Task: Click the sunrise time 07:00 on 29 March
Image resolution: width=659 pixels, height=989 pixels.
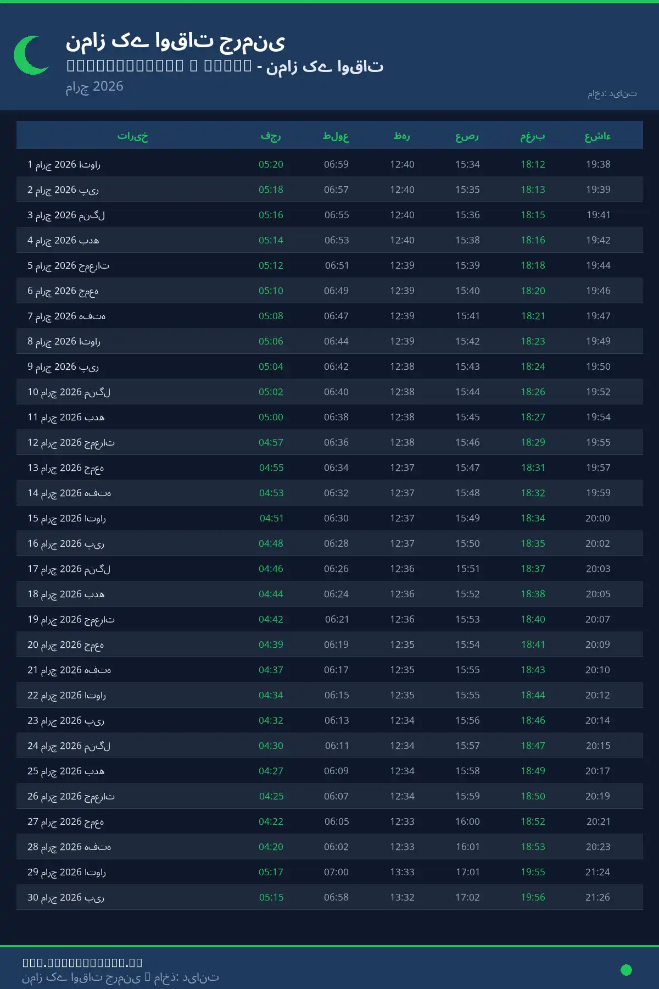Action: click(x=336, y=872)
